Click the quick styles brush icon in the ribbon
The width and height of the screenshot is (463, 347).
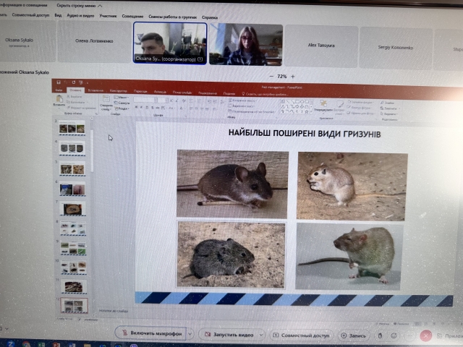[x=340, y=104]
